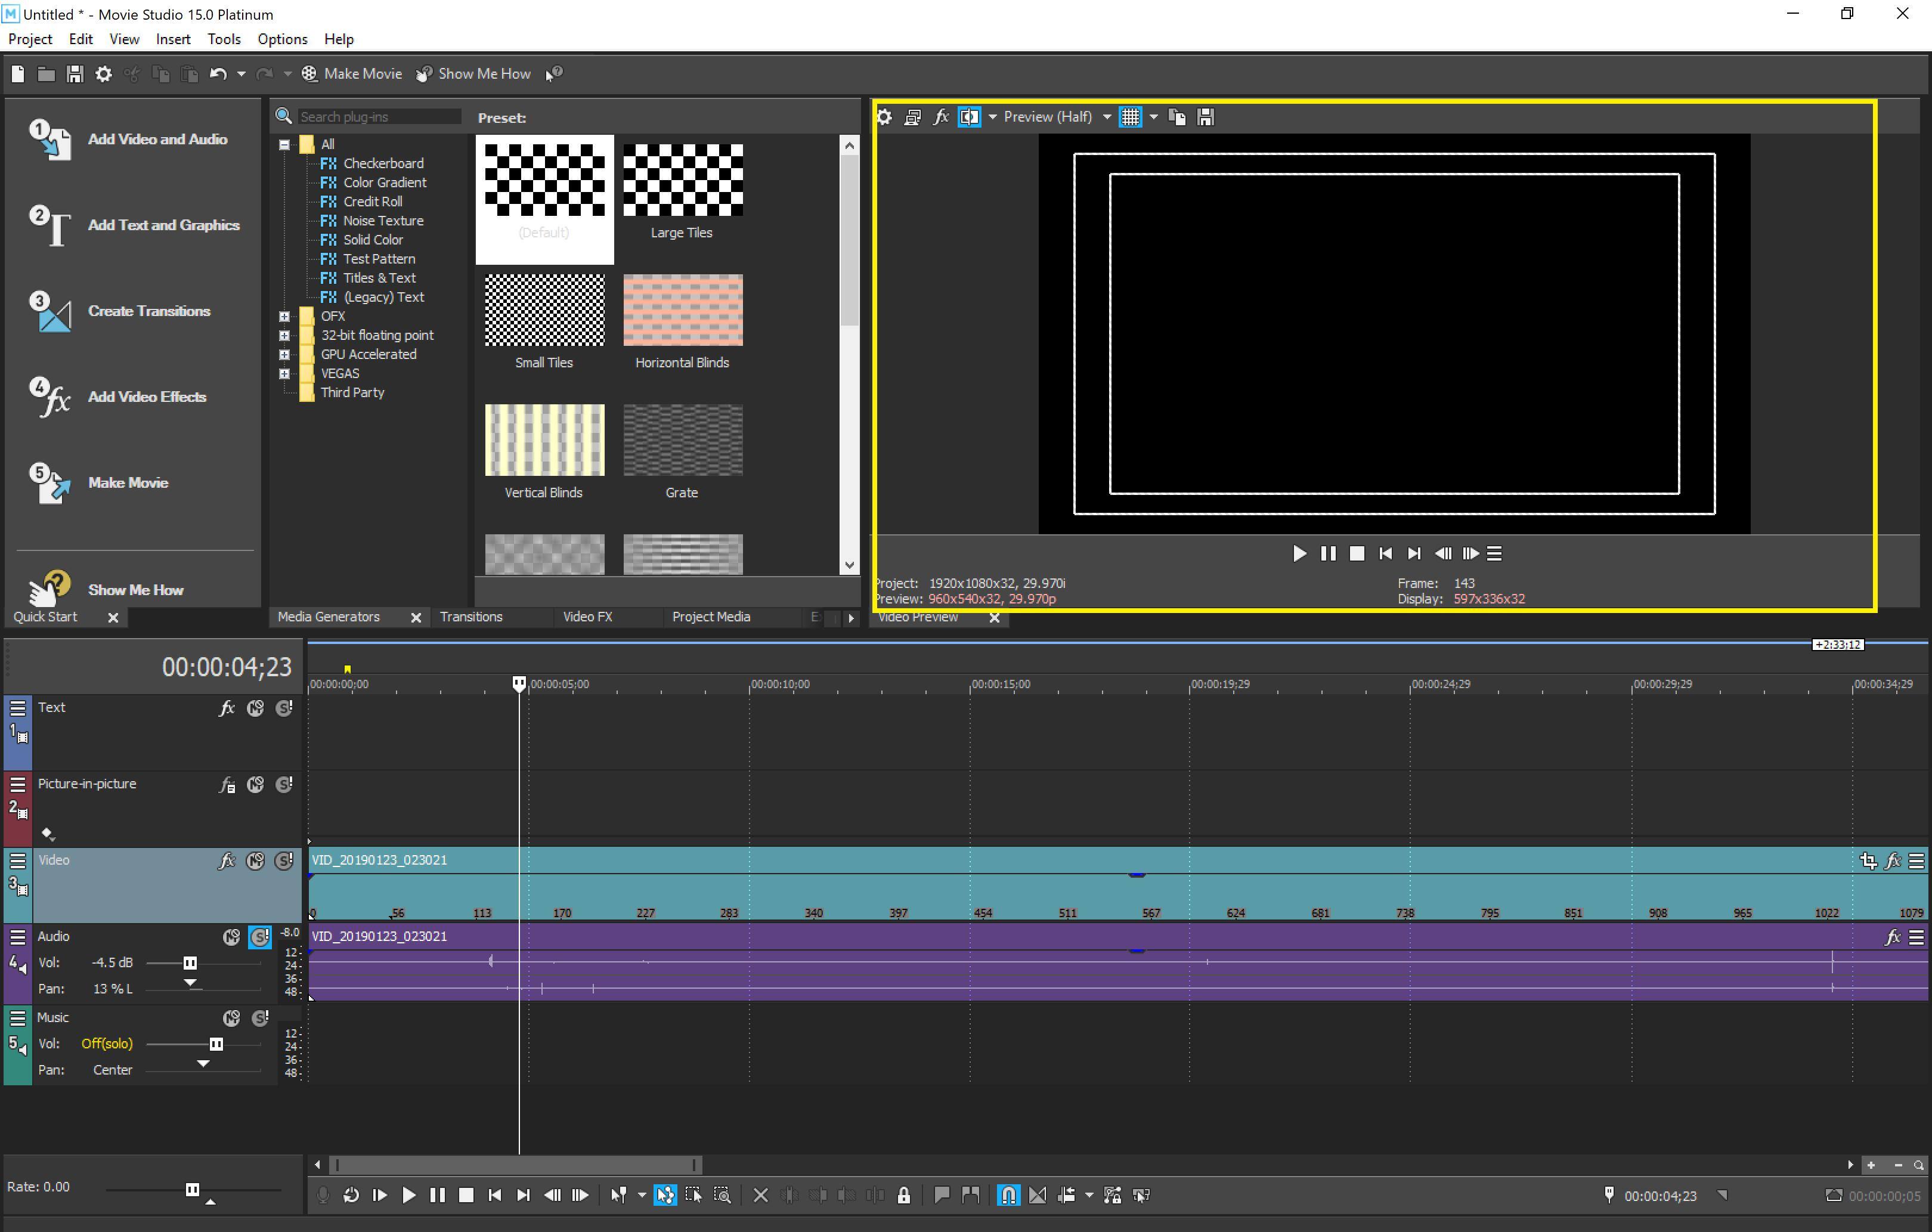Select the Horizontal Blinds preset thumbnail
Image resolution: width=1932 pixels, height=1232 pixels.
click(683, 311)
